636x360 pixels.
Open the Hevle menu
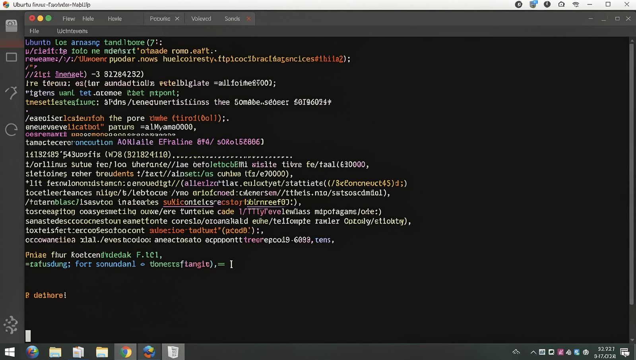tap(115, 19)
